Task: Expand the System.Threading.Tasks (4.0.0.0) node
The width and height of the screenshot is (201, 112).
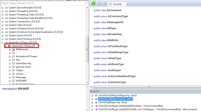Action: tap(2, 15)
